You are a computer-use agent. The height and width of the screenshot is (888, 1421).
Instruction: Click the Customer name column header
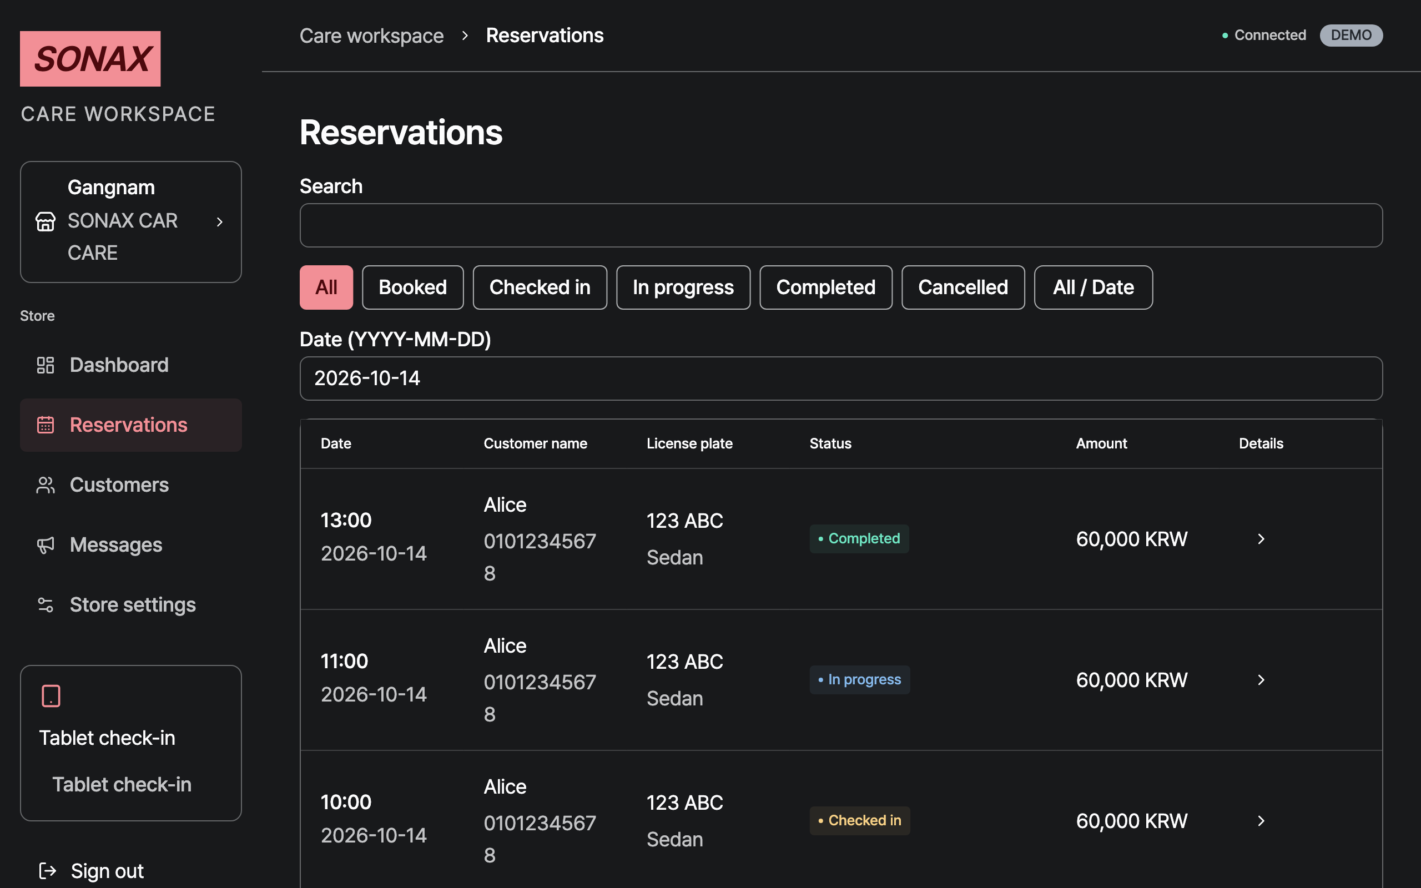(535, 443)
